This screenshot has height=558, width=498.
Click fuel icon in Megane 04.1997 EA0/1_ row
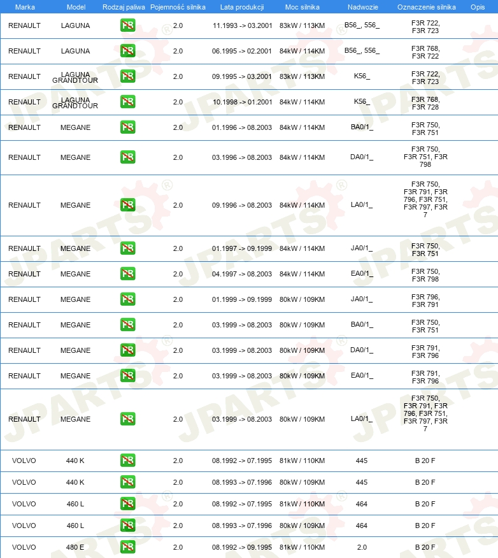click(x=128, y=274)
